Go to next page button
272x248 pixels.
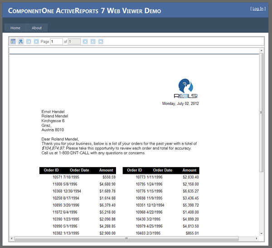[x=85, y=42]
